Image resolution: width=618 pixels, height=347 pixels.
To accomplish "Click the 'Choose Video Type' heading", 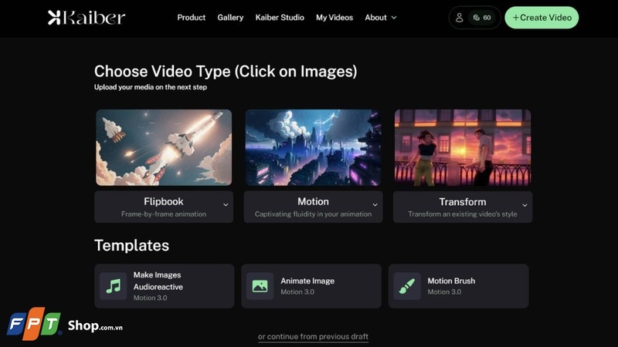I will pyautogui.click(x=226, y=71).
